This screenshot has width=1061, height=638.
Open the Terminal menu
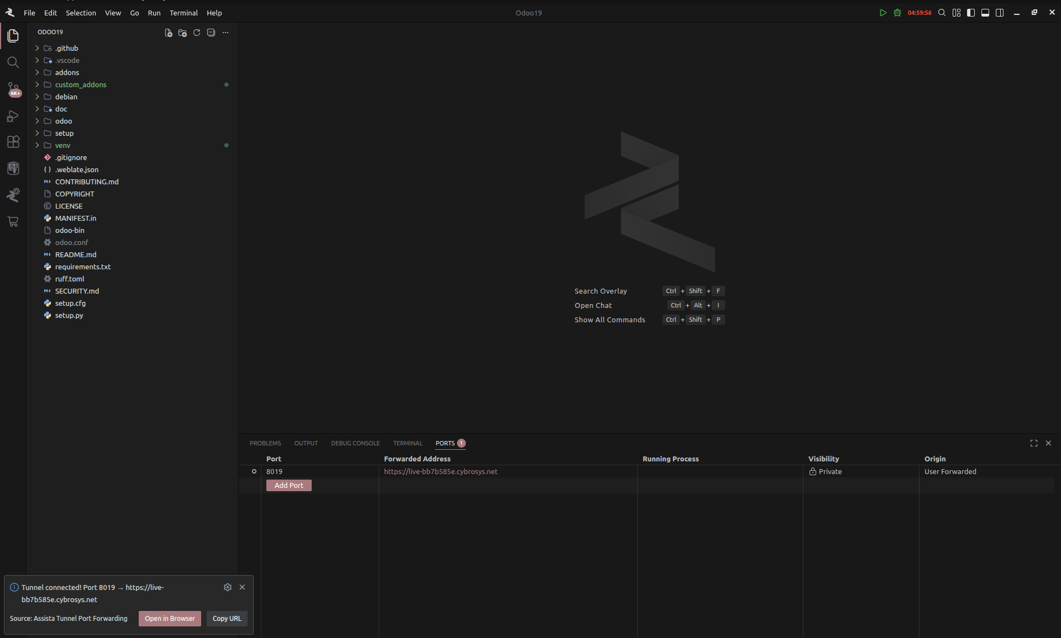pos(183,13)
